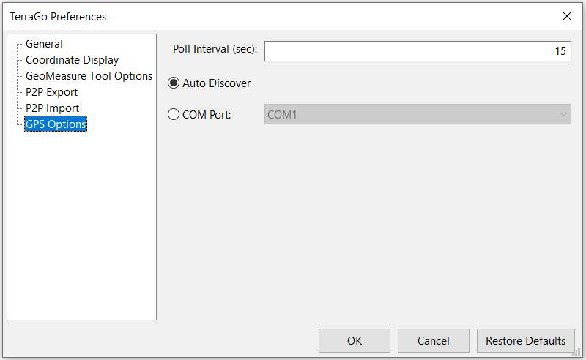Select P2P Import in tree

click(x=52, y=108)
